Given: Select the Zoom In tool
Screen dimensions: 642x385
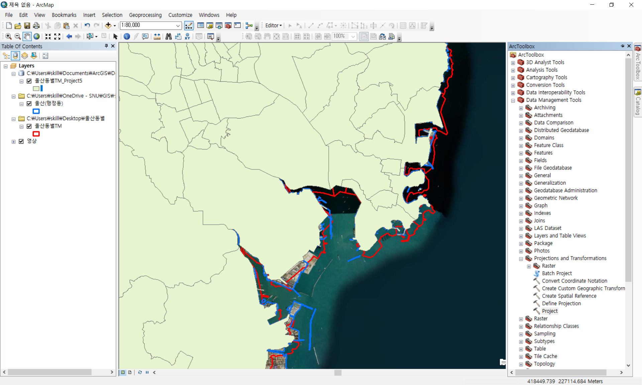Looking at the screenshot, I should point(8,36).
